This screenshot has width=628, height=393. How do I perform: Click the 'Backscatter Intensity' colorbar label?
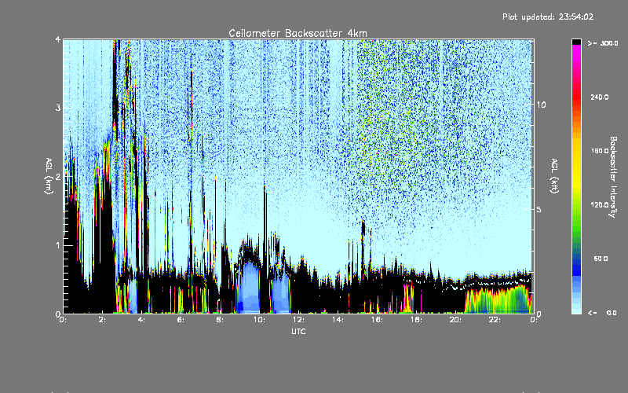tap(613, 177)
